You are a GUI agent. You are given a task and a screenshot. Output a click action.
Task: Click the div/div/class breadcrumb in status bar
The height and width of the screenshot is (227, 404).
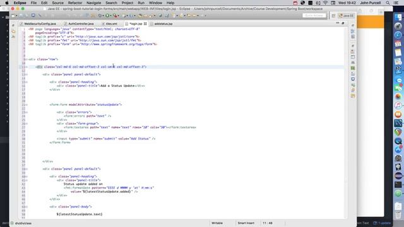click(x=23, y=223)
